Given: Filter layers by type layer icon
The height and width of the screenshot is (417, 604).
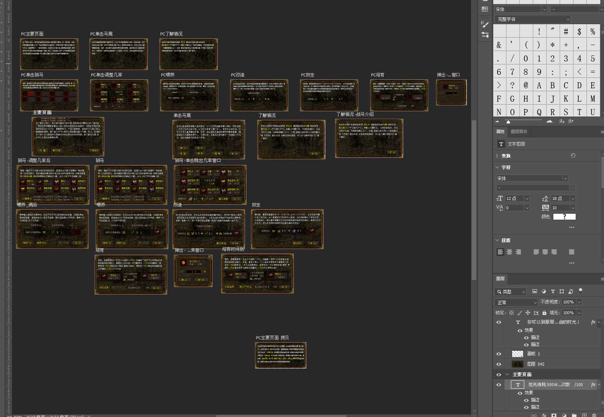Looking at the screenshot, I should (x=553, y=292).
